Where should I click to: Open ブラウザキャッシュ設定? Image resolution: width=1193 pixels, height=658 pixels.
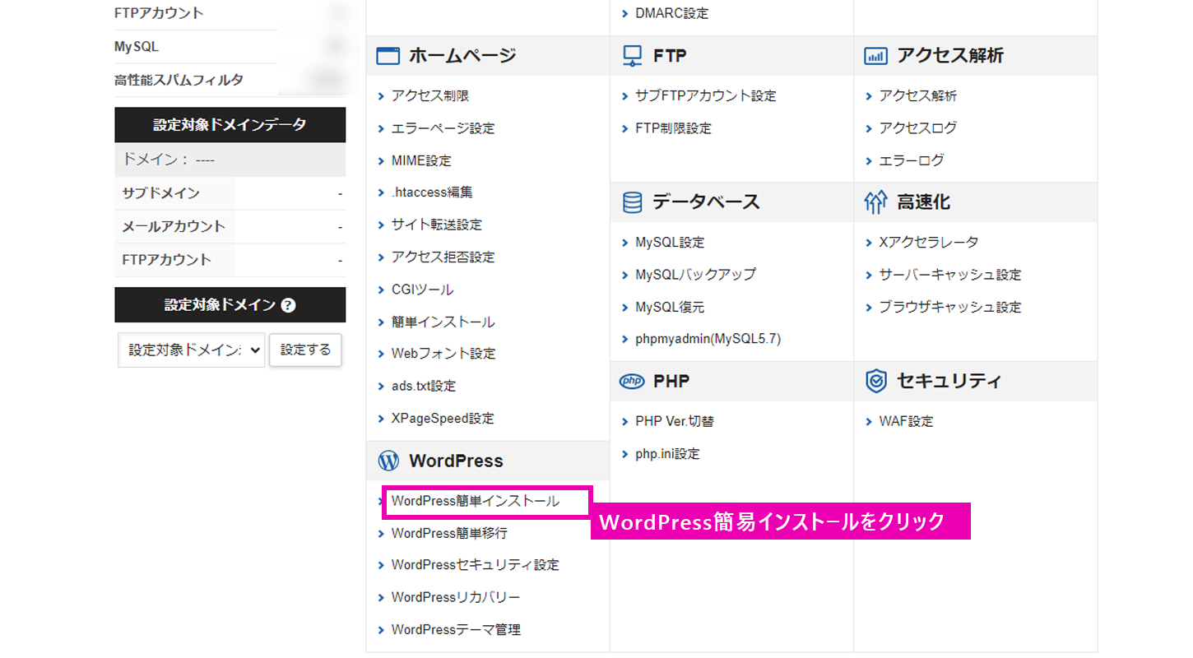pos(950,308)
